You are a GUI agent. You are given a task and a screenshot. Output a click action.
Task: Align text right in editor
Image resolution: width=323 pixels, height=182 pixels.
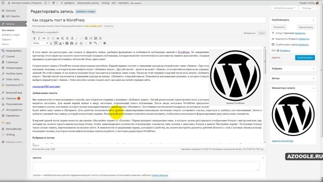(72, 38)
